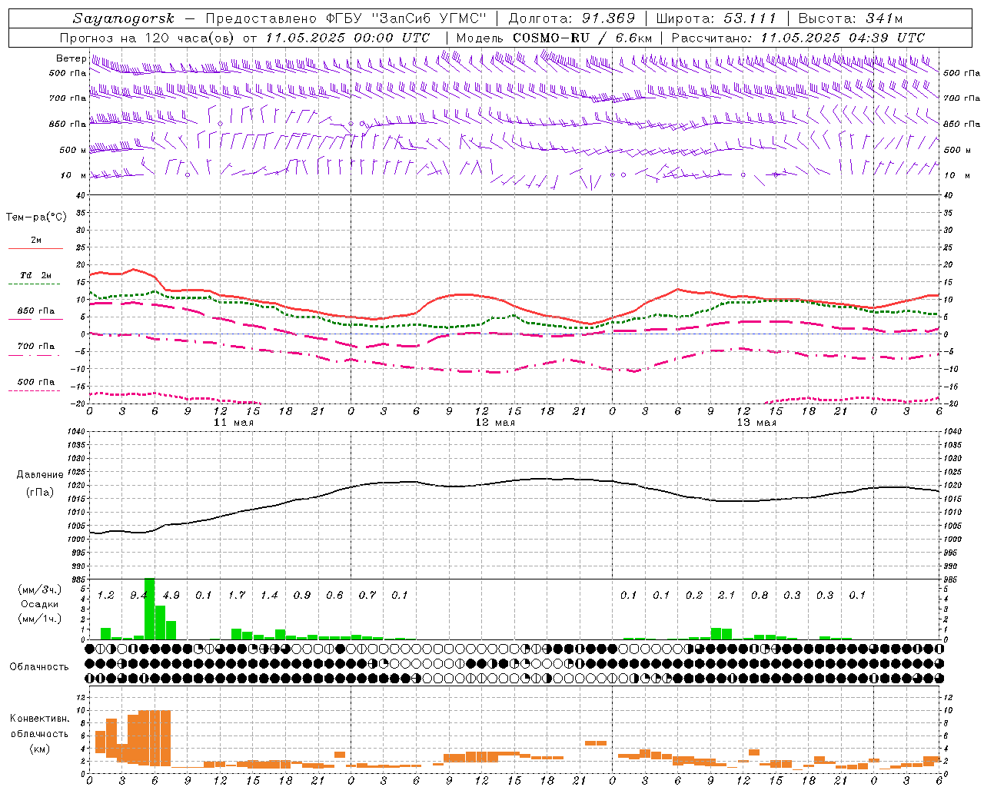Screen dimensions: 984x787
Task: Click the '12 мая' date label
Action: [494, 423]
